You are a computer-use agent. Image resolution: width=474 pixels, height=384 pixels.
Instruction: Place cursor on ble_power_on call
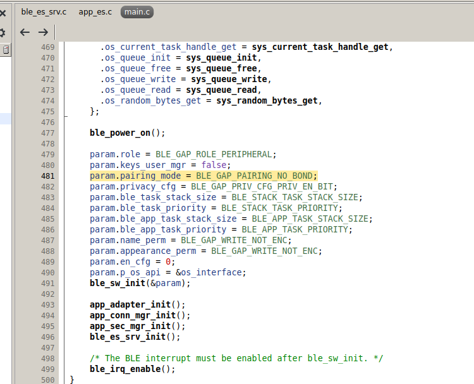coord(120,133)
